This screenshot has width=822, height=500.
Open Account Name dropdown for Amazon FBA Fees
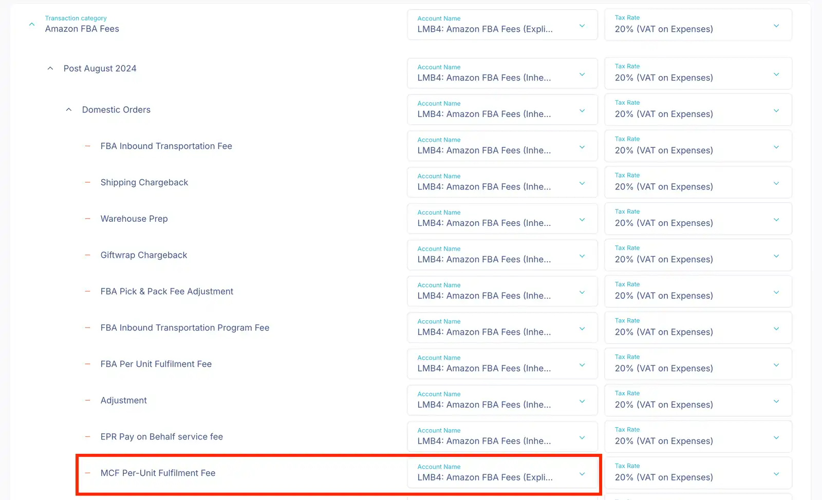tap(502, 25)
